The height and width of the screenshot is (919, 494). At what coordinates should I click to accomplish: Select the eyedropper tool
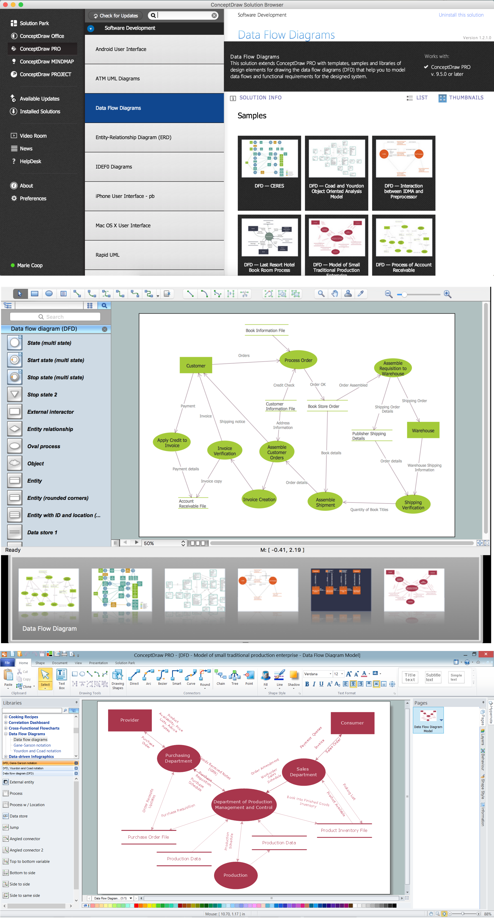point(361,294)
